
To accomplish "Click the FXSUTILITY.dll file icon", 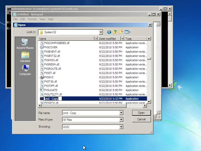I will (x=42, y=94).
